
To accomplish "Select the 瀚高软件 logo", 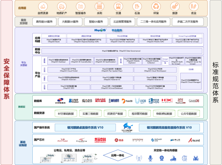I will click(87, 101).
